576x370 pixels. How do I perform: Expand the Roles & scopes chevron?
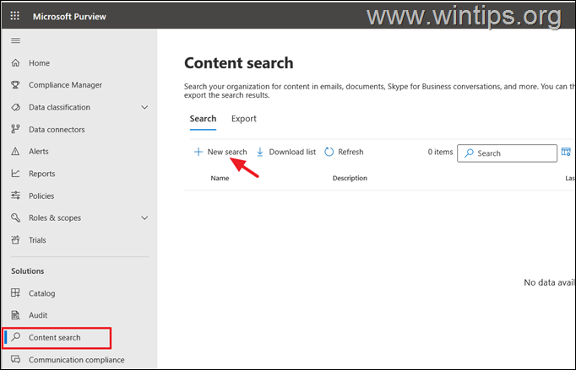(144, 217)
